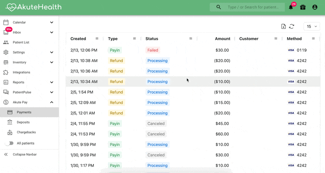Viewport: 325px width, 173px height.
Task: Open the rows per page dropdown
Action: click(x=312, y=26)
